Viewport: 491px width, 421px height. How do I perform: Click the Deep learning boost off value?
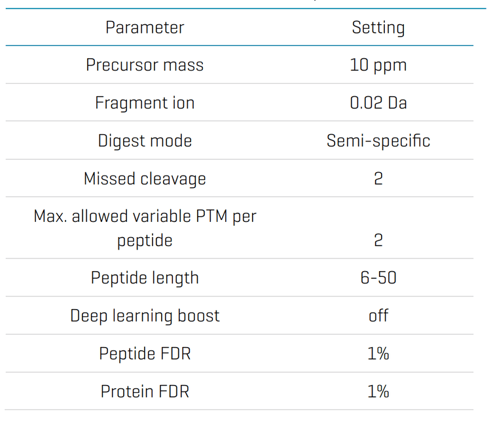(378, 316)
